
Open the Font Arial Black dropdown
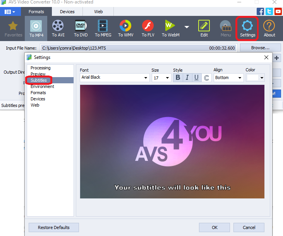click(x=115, y=78)
